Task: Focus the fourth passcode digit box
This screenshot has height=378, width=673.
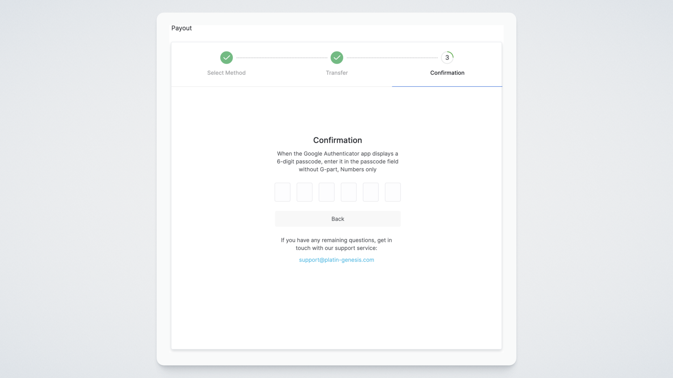Action: [349, 192]
